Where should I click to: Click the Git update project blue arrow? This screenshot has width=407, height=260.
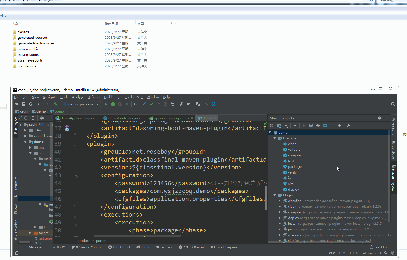coord(144,104)
